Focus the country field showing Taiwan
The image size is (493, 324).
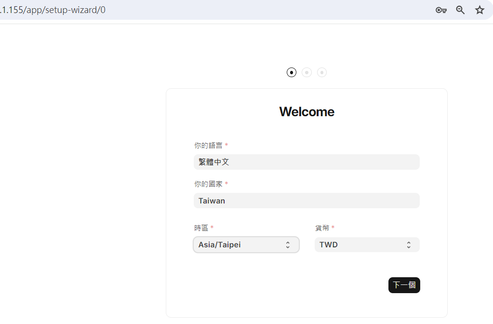click(306, 201)
